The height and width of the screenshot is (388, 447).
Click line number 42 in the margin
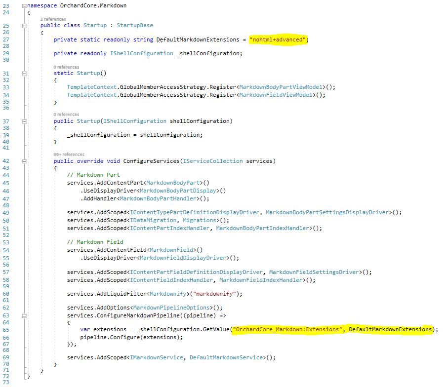coord(6,161)
